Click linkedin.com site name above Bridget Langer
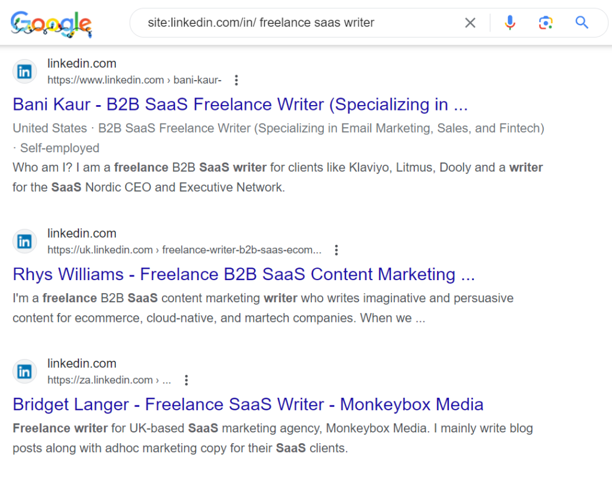 point(82,364)
